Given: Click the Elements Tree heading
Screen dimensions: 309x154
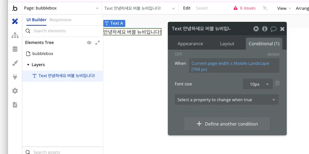Looking at the screenshot, I should tap(39, 42).
